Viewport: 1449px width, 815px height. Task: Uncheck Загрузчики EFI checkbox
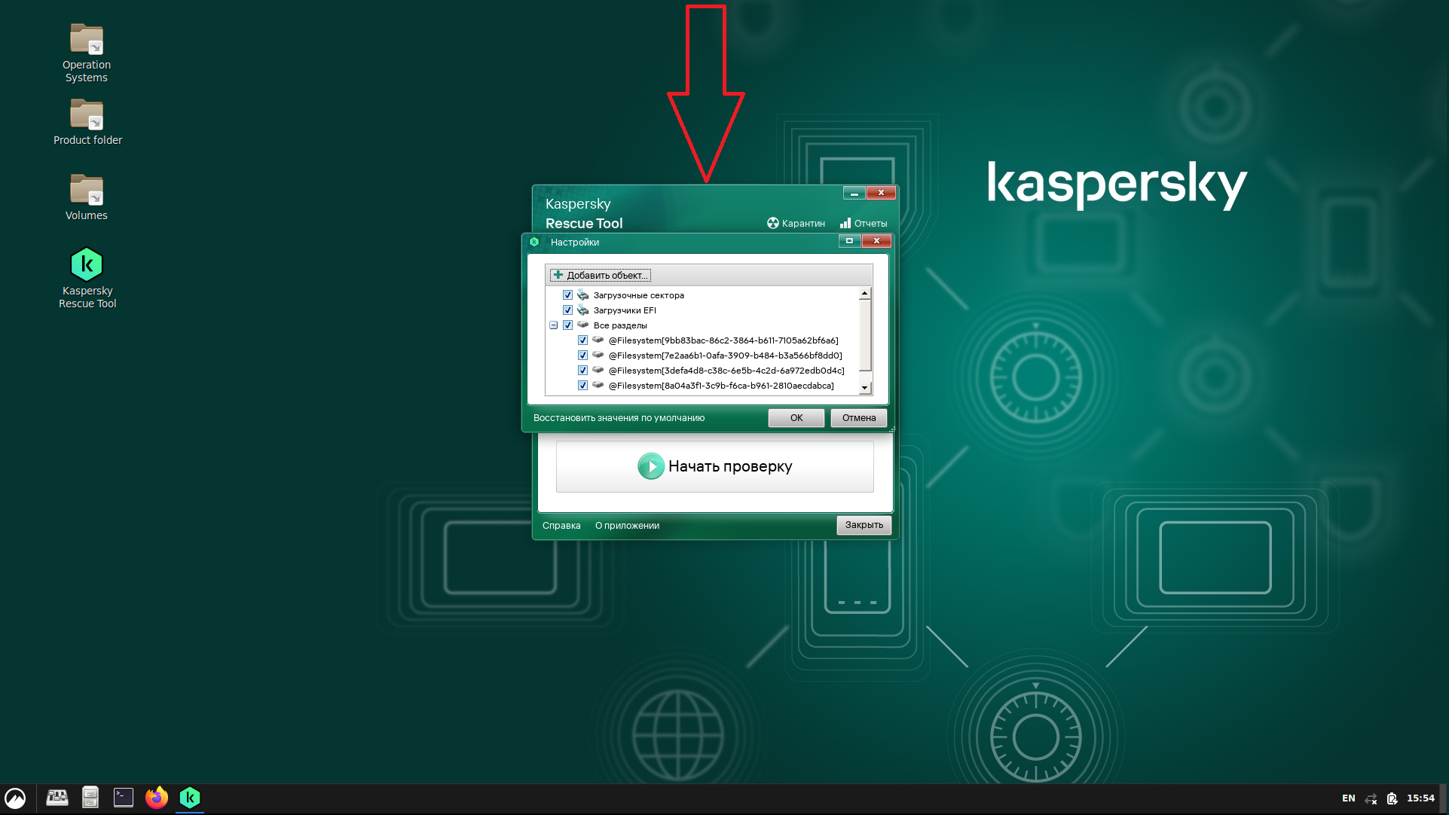pyautogui.click(x=567, y=310)
